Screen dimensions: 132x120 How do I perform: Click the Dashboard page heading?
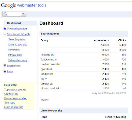point(51,23)
